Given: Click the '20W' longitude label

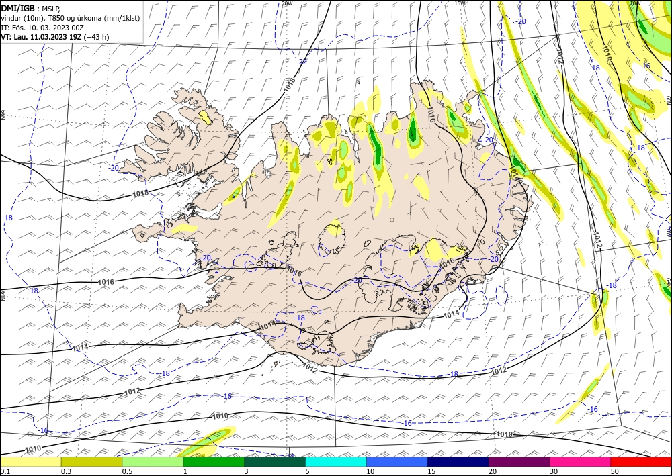Looking at the screenshot, I should tap(287, 3).
